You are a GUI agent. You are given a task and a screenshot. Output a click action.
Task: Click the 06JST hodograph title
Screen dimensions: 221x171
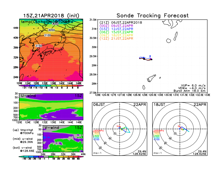(x=99, y=105)
